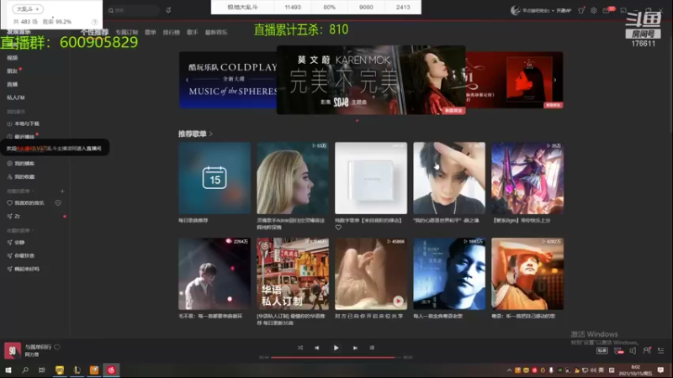Click the shuffle play mode icon
The image size is (673, 378).
300,348
